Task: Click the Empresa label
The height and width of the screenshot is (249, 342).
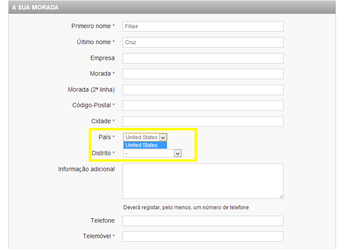Action: click(x=103, y=58)
